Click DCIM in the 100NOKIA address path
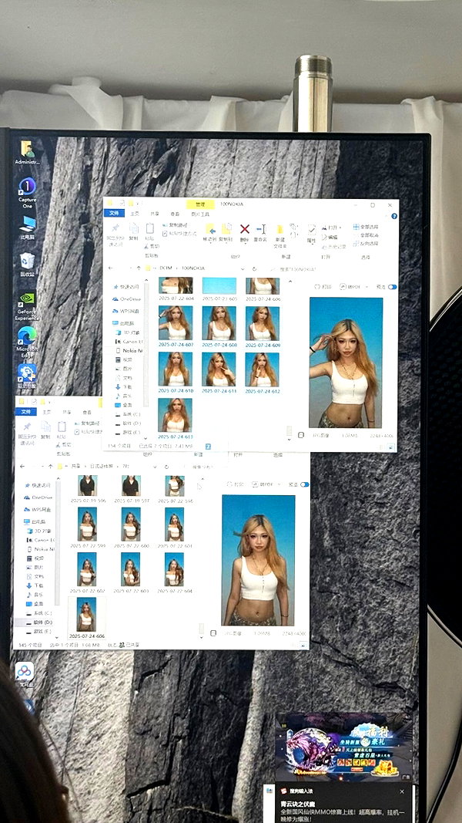This screenshot has height=823, width=462. (x=166, y=268)
